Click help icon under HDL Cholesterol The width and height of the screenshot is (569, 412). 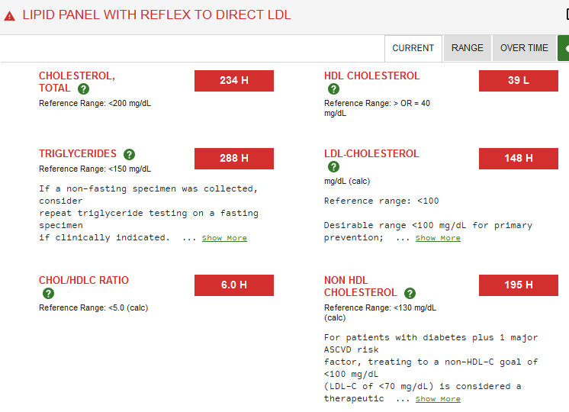click(x=333, y=89)
